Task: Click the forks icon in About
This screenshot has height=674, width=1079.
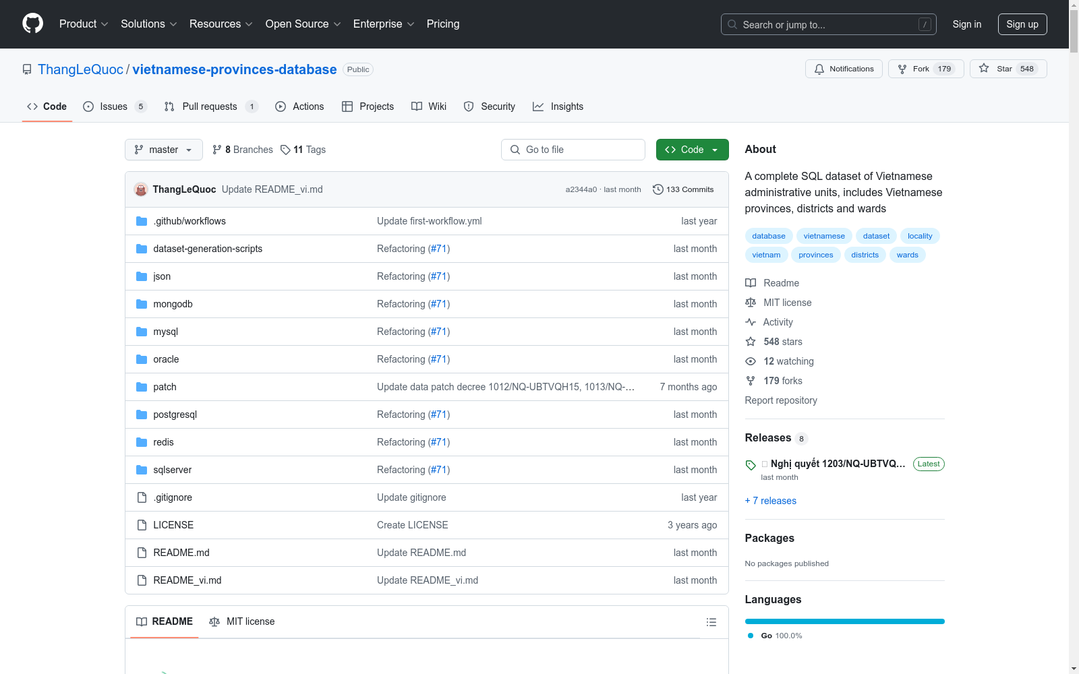Action: tap(751, 381)
